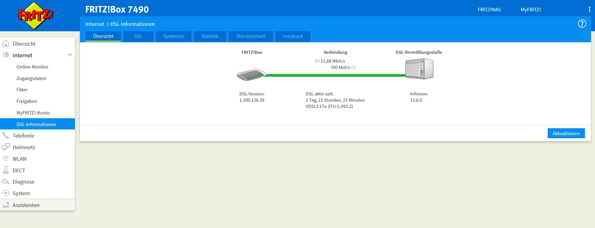The height and width of the screenshot is (228, 595).
Task: Click the 'Infineon:' label
Action: 419,94
